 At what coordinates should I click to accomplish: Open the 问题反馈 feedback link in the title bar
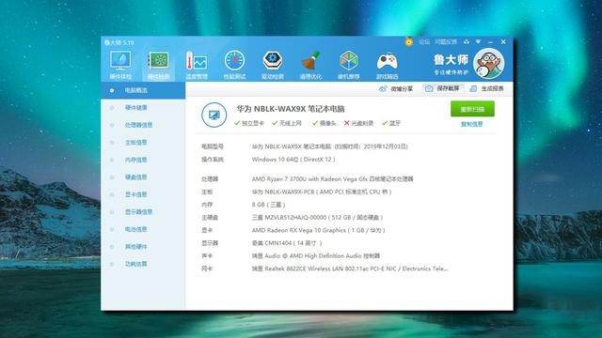[446, 41]
